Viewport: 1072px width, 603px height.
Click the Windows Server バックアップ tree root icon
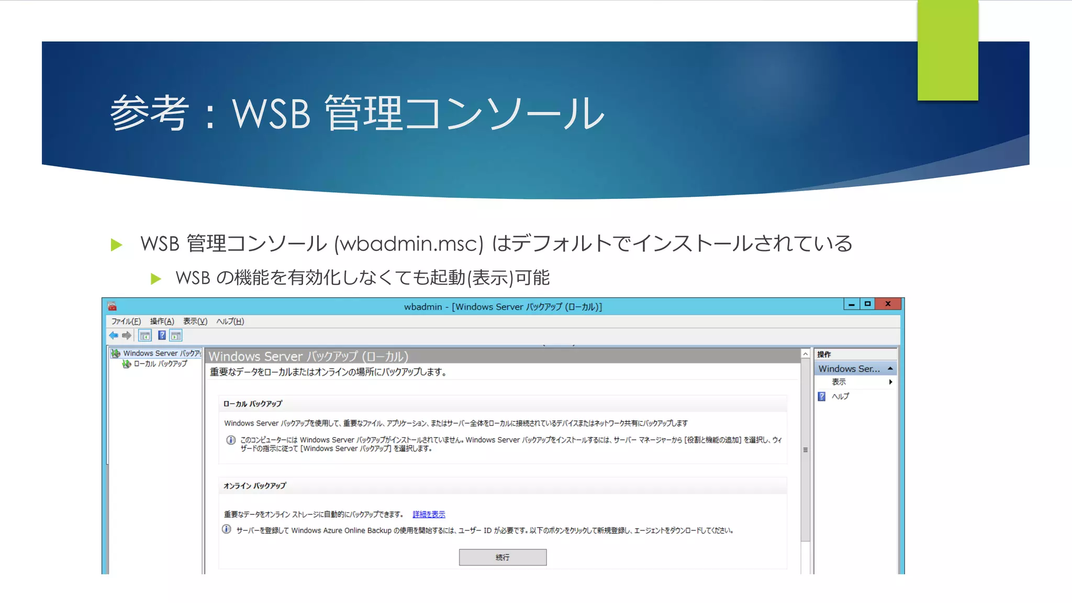116,353
